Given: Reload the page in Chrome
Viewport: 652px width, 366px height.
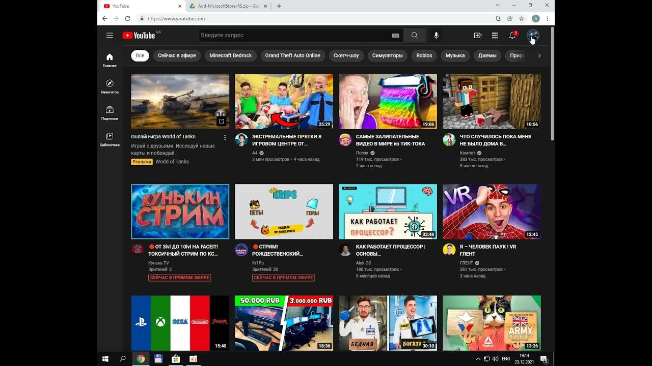Looking at the screenshot, I should [x=127, y=18].
